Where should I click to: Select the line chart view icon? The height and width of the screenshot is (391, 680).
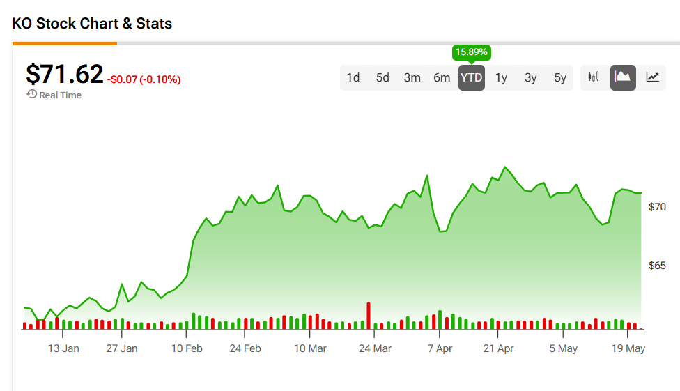(652, 77)
